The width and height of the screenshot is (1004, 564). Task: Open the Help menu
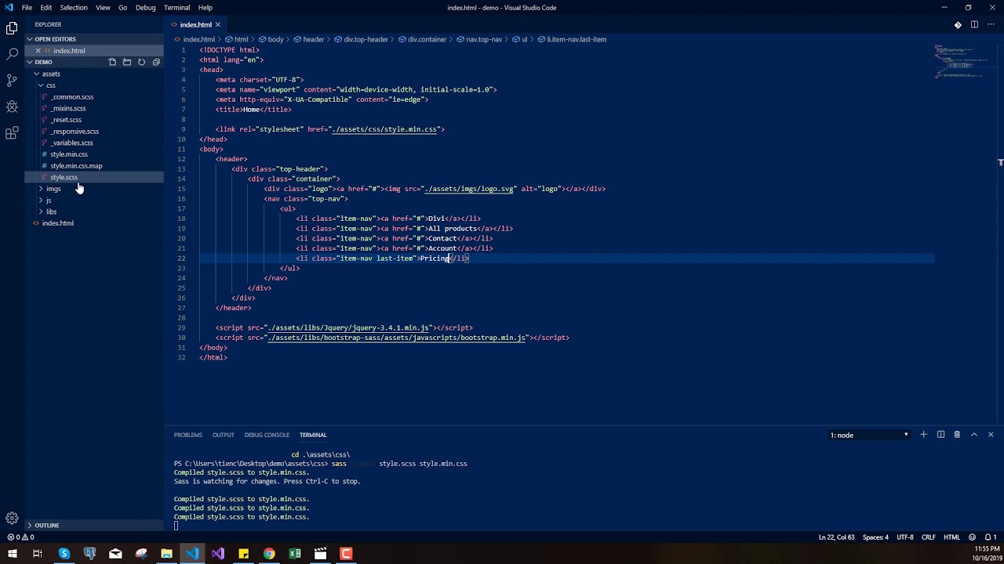click(206, 7)
